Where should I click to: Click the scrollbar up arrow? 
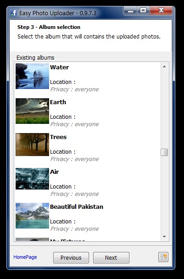164,67
